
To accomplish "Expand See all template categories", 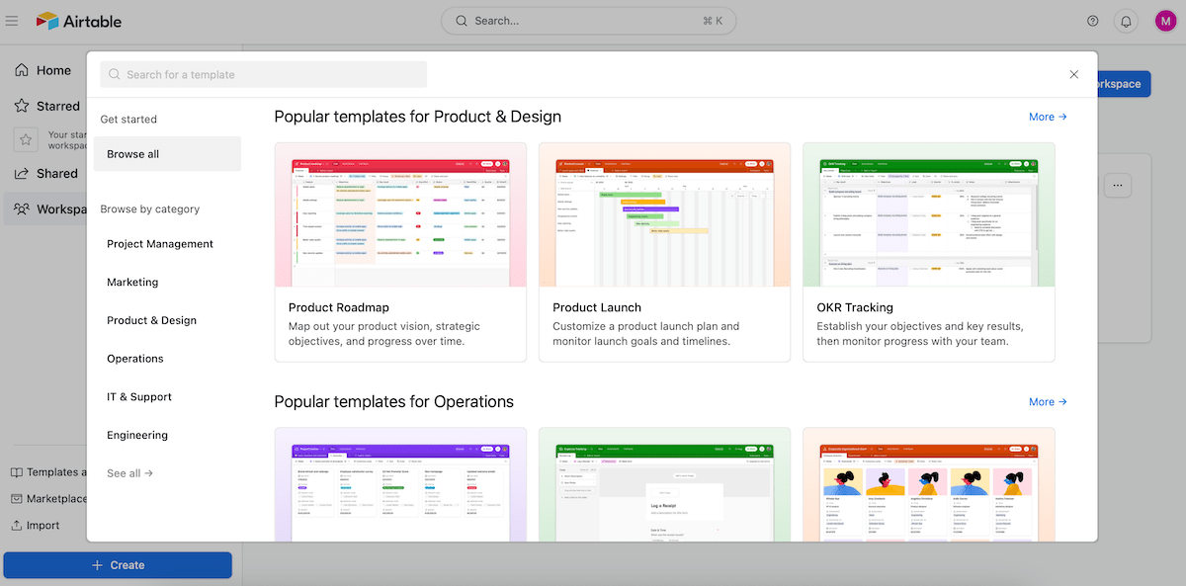I will 129,472.
